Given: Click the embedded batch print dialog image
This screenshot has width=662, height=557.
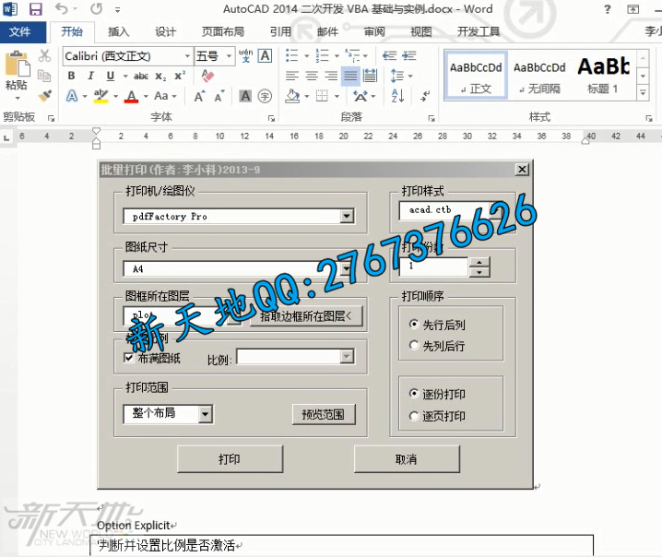Looking at the screenshot, I should point(315,325).
